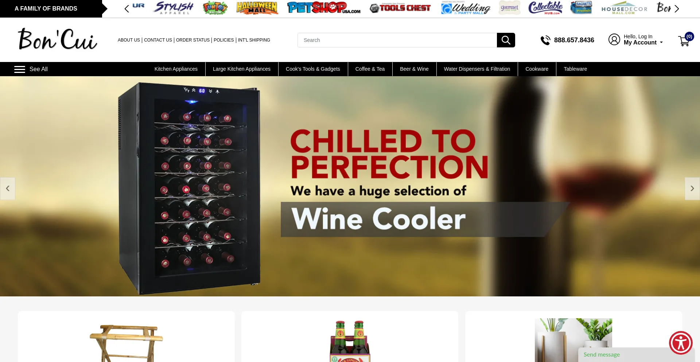Open the Order Status link
Screen dimensions: 700x362
[193, 40]
